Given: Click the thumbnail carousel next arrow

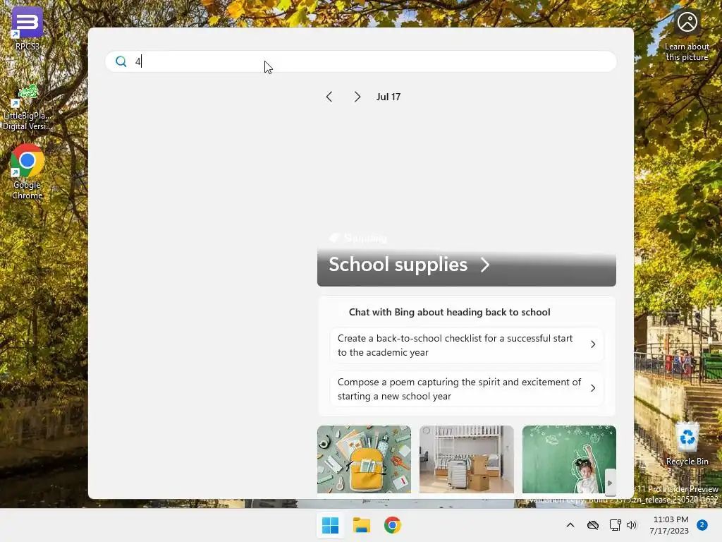Looking at the screenshot, I should pos(610,483).
